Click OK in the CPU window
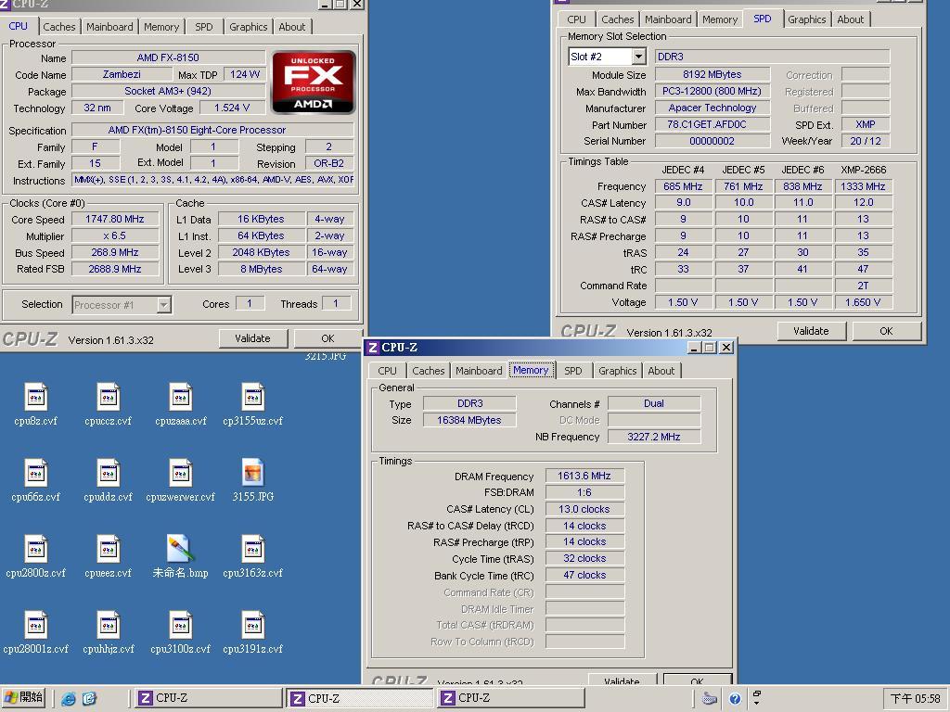950x712 pixels. (x=327, y=338)
